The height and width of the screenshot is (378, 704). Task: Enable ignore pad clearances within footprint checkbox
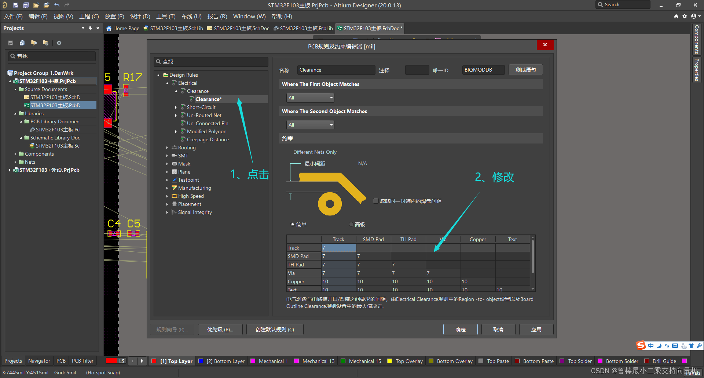coord(376,201)
